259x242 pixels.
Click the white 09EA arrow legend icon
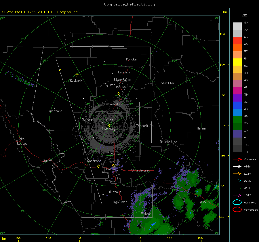point(237,167)
